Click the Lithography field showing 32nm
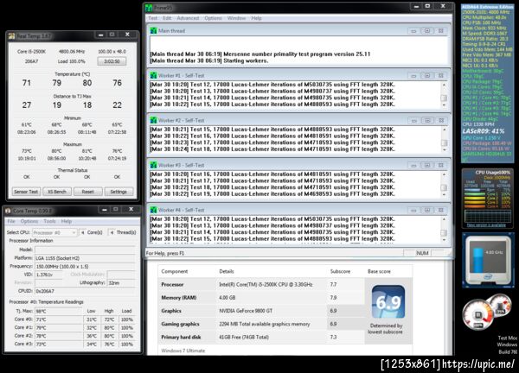 pos(121,283)
